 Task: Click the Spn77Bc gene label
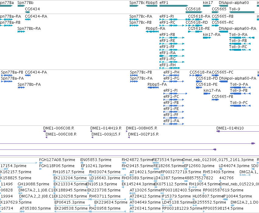137,3
